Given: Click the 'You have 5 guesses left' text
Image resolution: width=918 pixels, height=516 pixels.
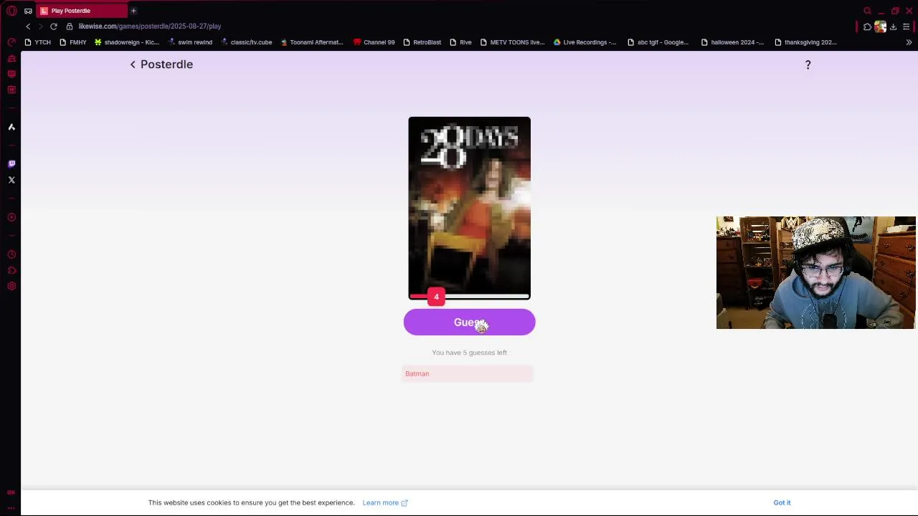Looking at the screenshot, I should click(x=469, y=353).
